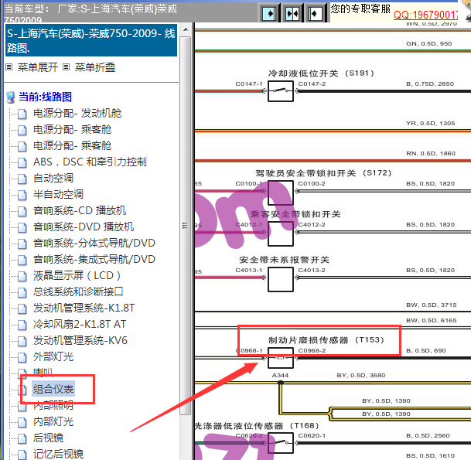This screenshot has height=460, width=471.
Task: Click the page icon beside 记忆后视镜
Action: pos(22,455)
